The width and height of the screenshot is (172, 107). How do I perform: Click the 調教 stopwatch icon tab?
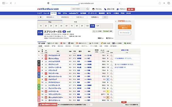click(x=69, y=43)
